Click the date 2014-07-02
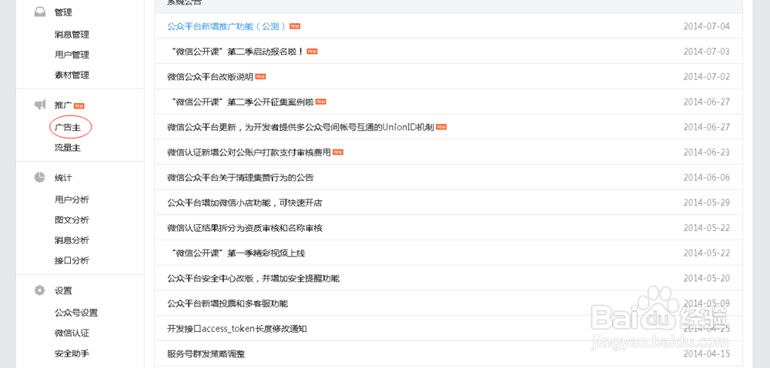 [706, 77]
